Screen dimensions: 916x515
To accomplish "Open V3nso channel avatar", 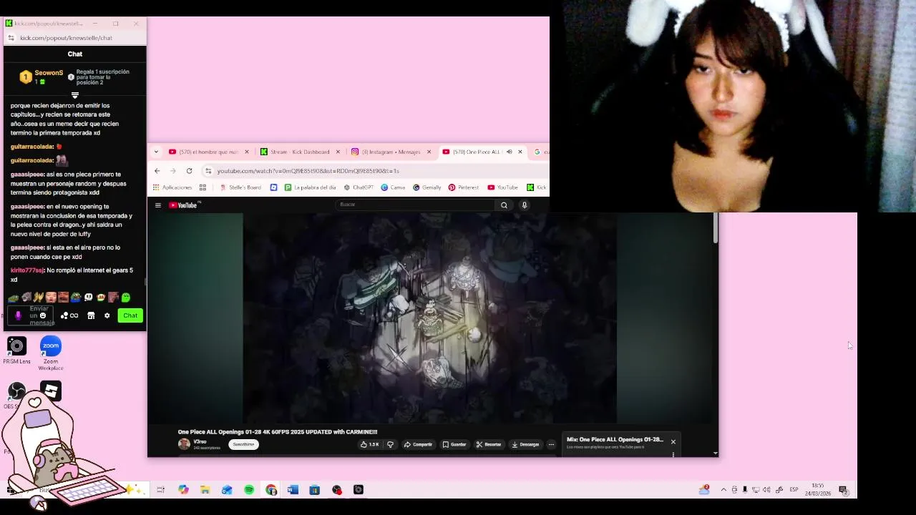I will coord(184,444).
